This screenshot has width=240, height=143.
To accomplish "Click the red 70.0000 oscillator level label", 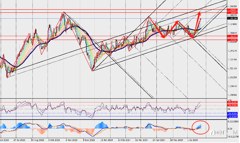I will coord(232,105).
